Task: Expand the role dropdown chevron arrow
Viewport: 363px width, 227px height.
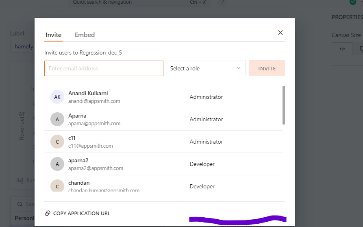Action: [x=239, y=68]
